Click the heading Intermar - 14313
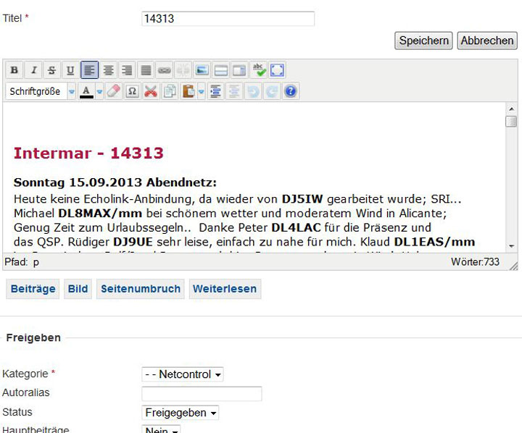The height and width of the screenshot is (433, 522). tap(88, 154)
